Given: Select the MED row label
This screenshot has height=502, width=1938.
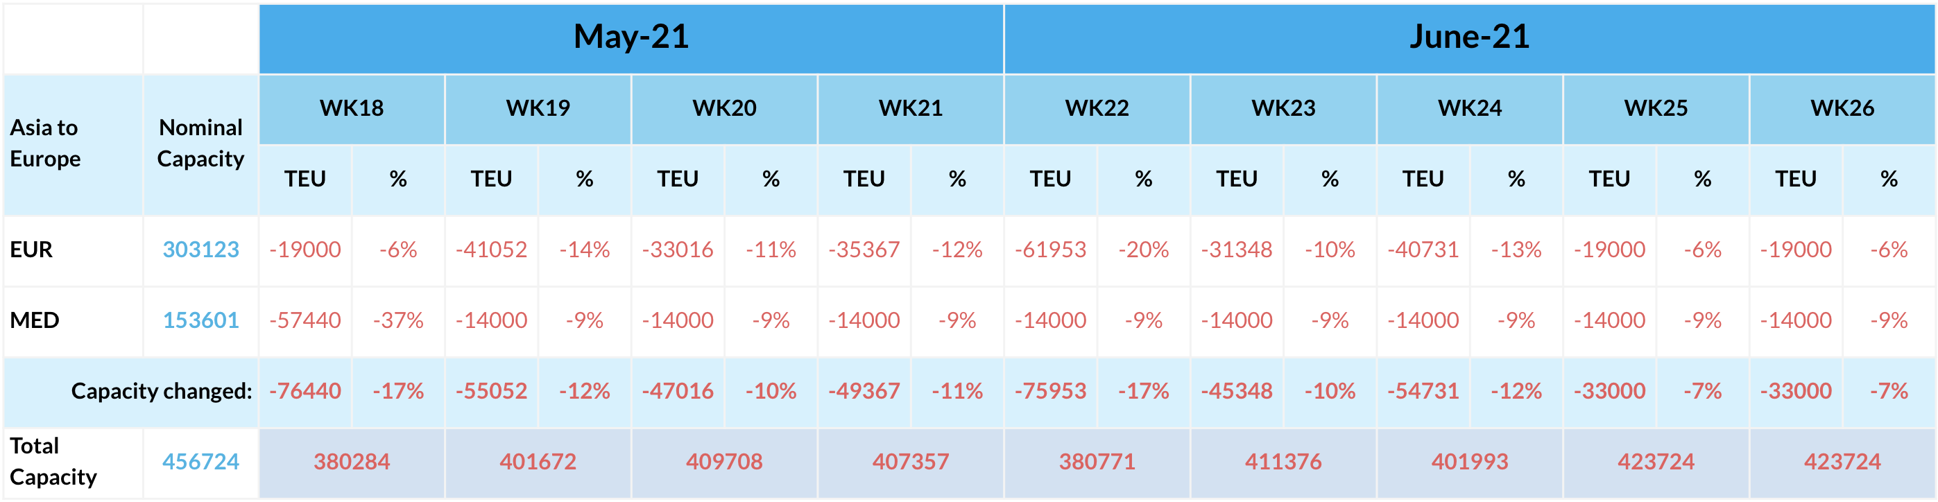Looking at the screenshot, I should click(x=35, y=320).
